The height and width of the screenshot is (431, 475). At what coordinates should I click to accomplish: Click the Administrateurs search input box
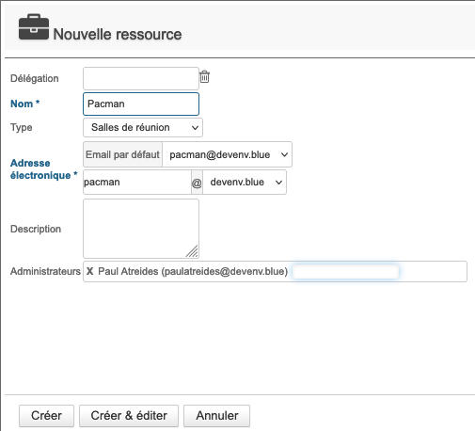(x=345, y=271)
